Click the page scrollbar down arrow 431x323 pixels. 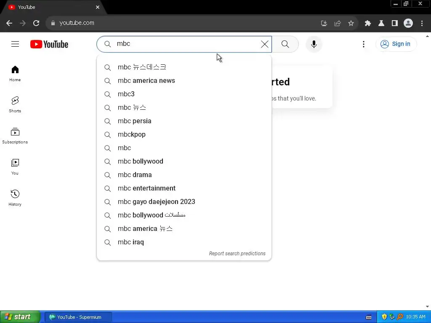click(x=427, y=307)
